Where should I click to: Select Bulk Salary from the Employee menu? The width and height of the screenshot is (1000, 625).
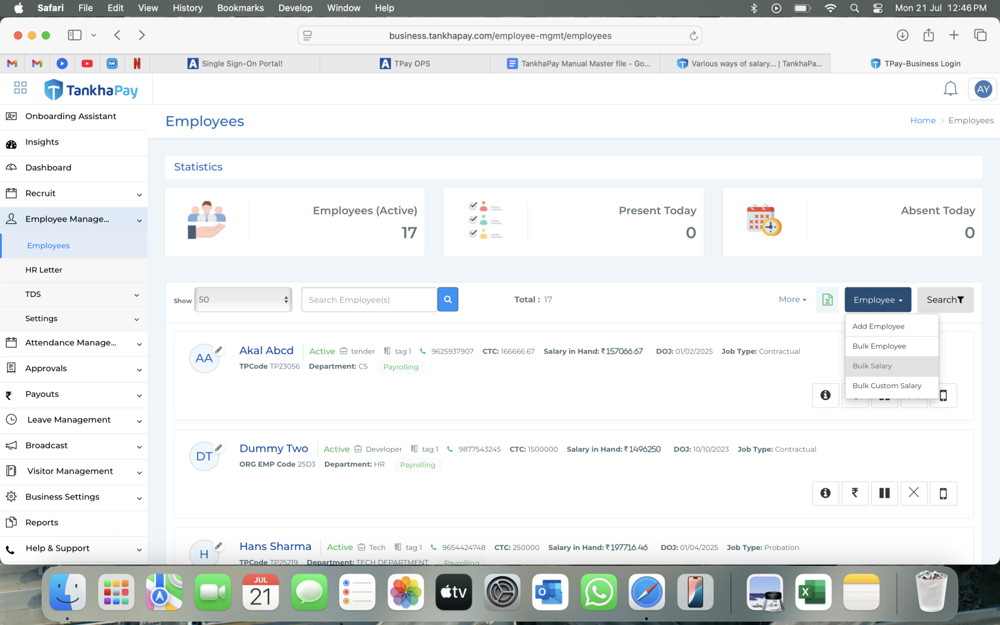coord(872,365)
